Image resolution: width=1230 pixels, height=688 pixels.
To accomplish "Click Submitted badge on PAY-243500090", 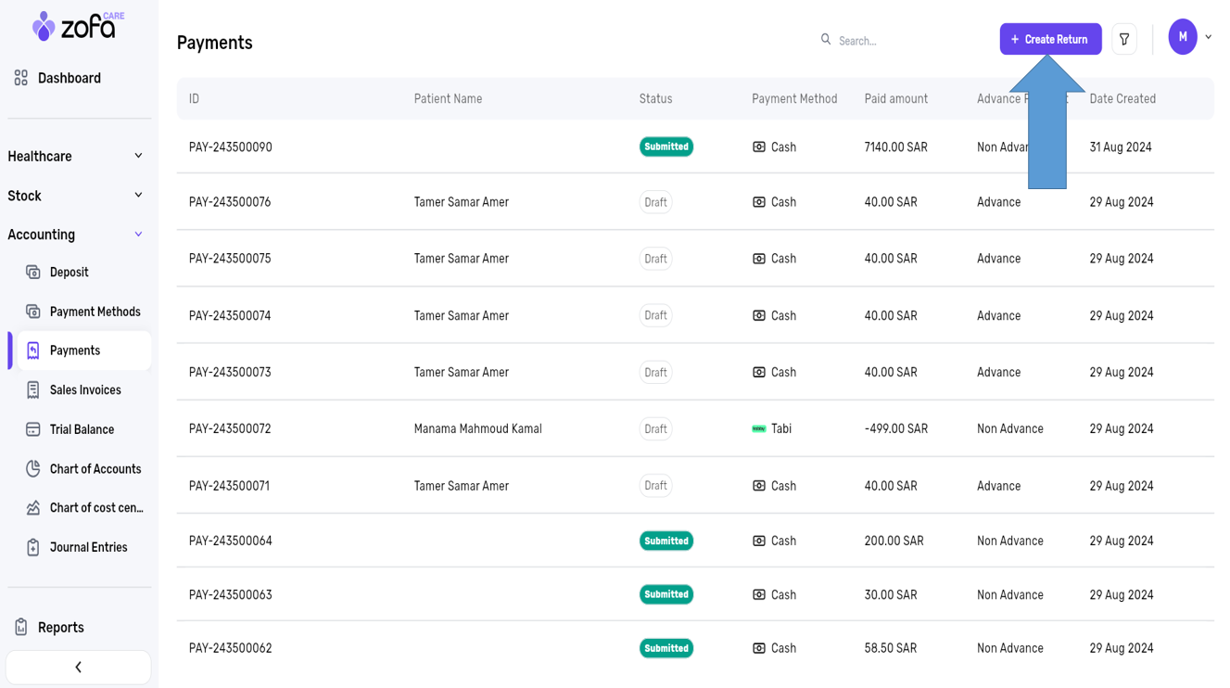I will 666,147.
